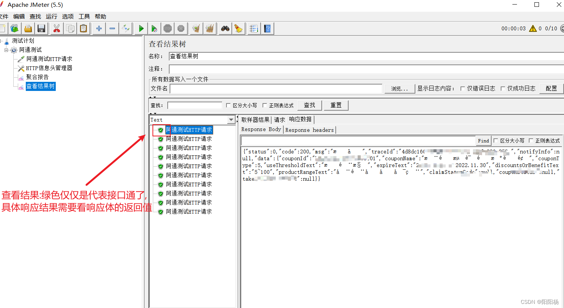Focus the 注释 input field
This screenshot has width=564, height=308.
click(x=366, y=69)
